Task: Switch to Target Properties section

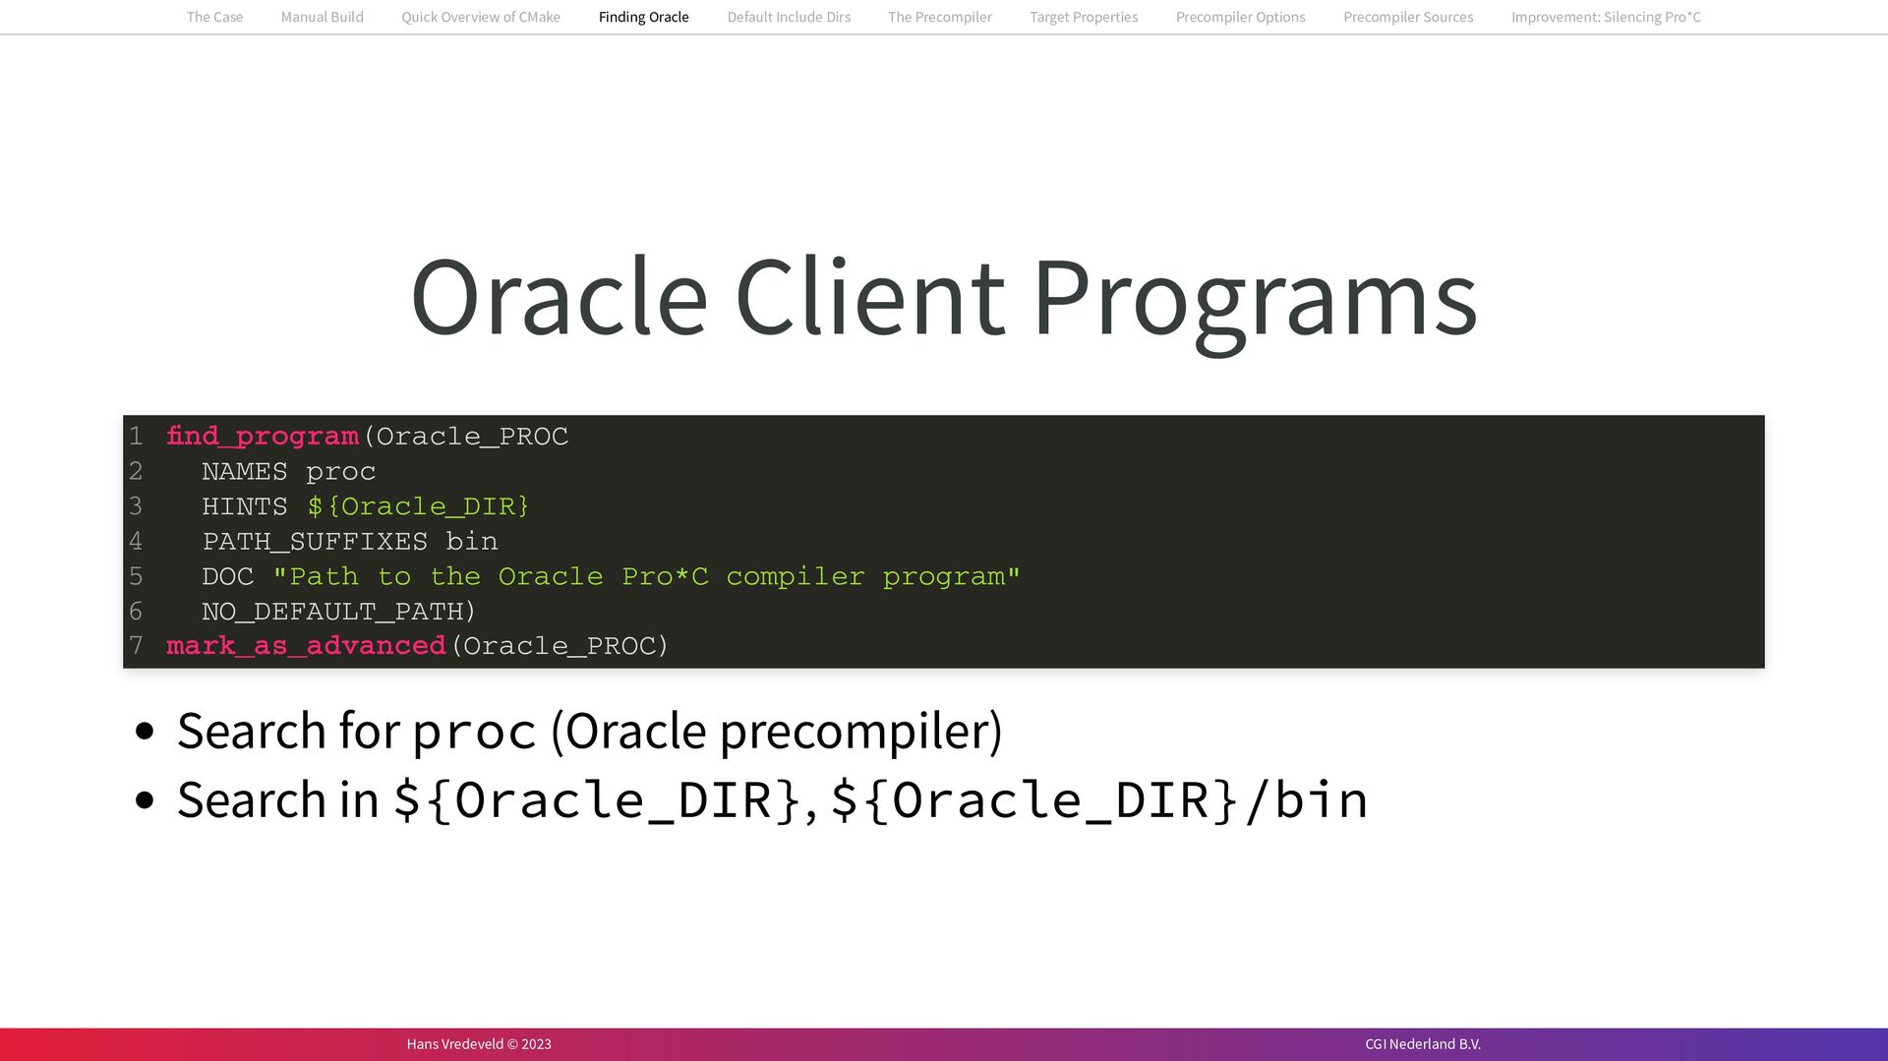Action: 1084,17
